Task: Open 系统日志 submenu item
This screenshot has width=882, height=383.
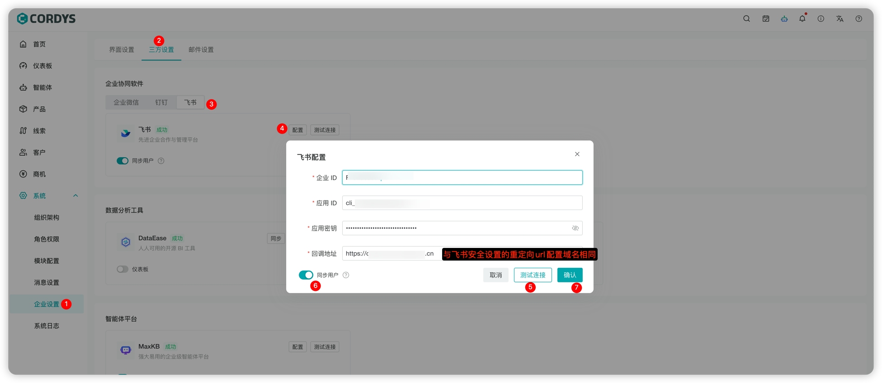Action: coord(47,326)
